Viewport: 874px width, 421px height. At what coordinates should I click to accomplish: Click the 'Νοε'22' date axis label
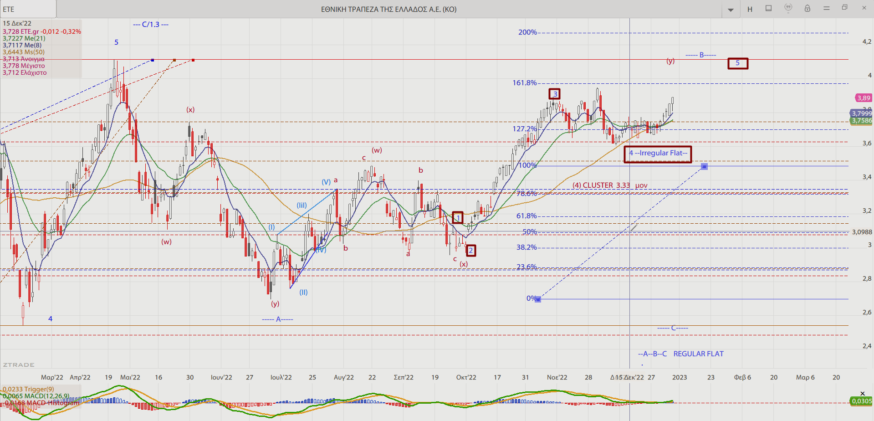[557, 377]
